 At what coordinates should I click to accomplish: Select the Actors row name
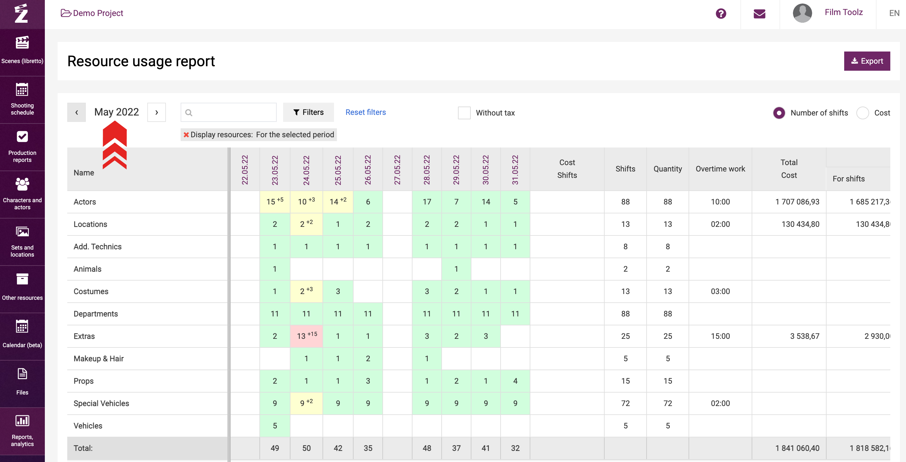[85, 202]
